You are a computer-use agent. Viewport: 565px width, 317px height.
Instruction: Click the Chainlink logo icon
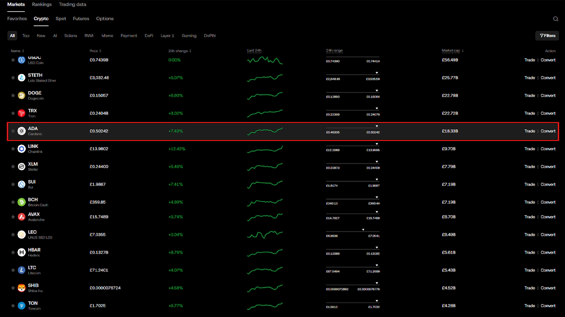(x=21, y=149)
